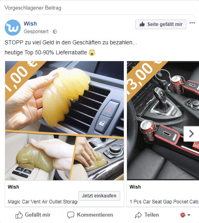The image size is (199, 223).
Task: Expand the reacting-as dropdown arrow
Action: 189,215
